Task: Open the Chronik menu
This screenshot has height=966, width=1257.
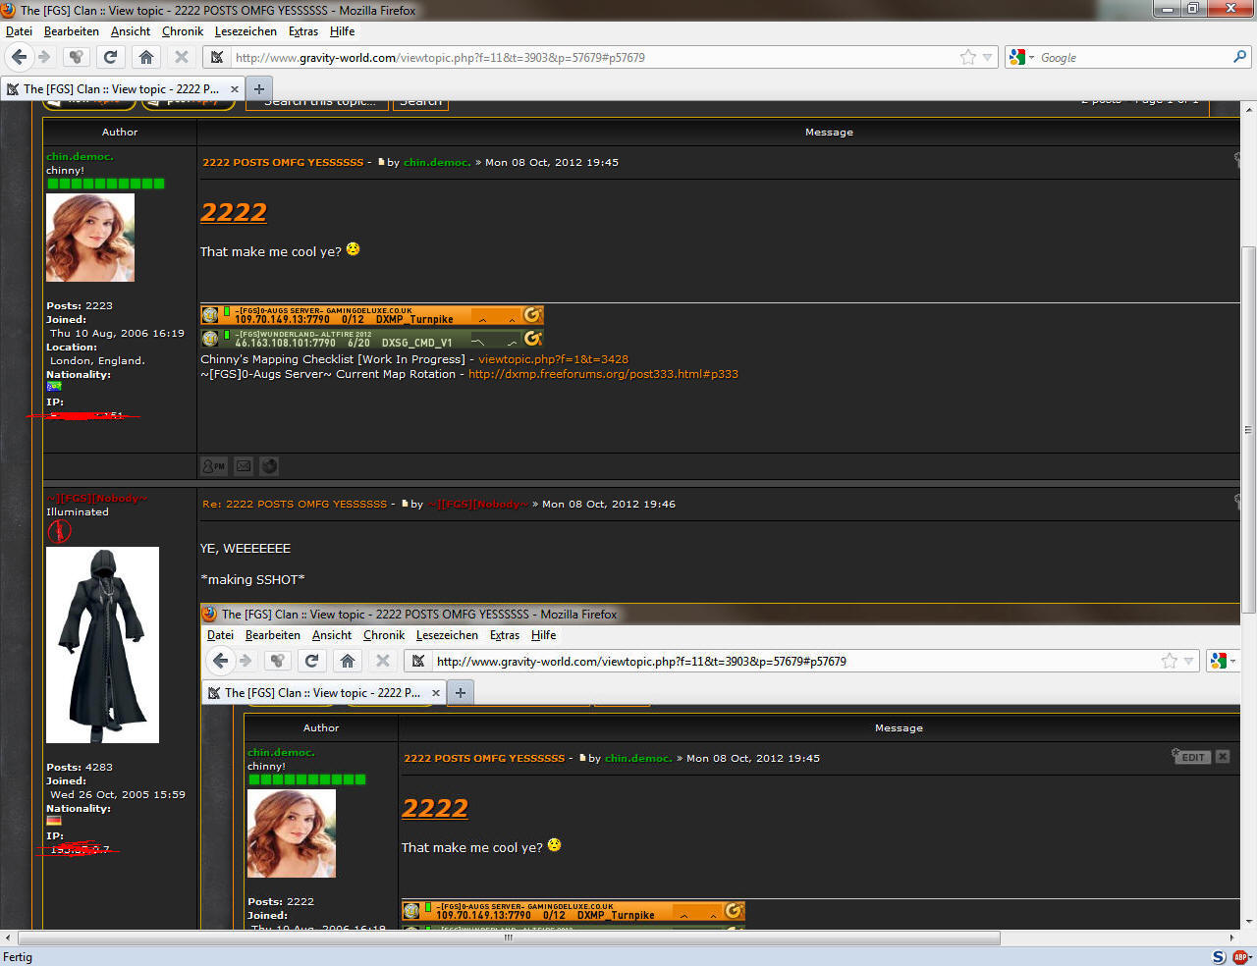Action: [183, 31]
